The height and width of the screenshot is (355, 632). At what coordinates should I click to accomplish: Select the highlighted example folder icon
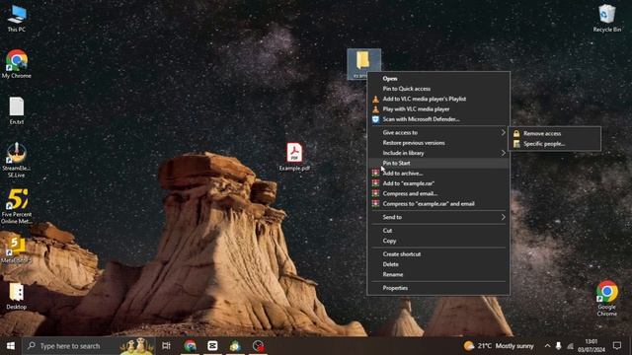[x=363, y=63]
